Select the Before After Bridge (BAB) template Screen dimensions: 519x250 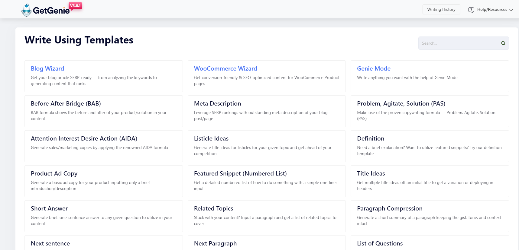(104, 111)
